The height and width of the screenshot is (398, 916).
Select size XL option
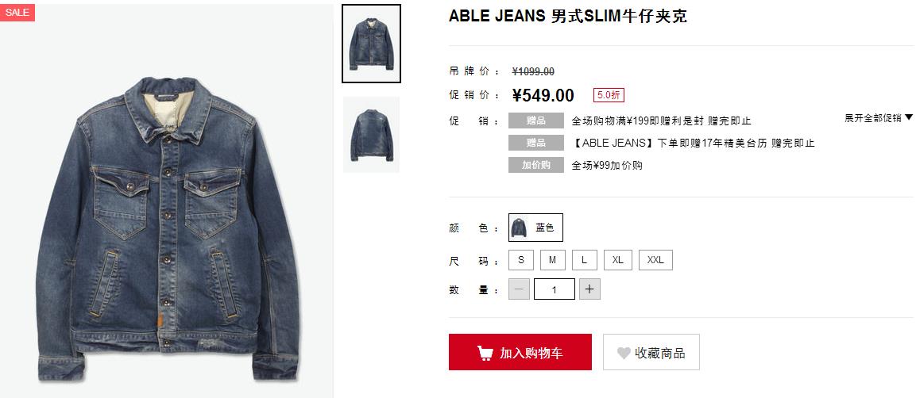tap(618, 260)
